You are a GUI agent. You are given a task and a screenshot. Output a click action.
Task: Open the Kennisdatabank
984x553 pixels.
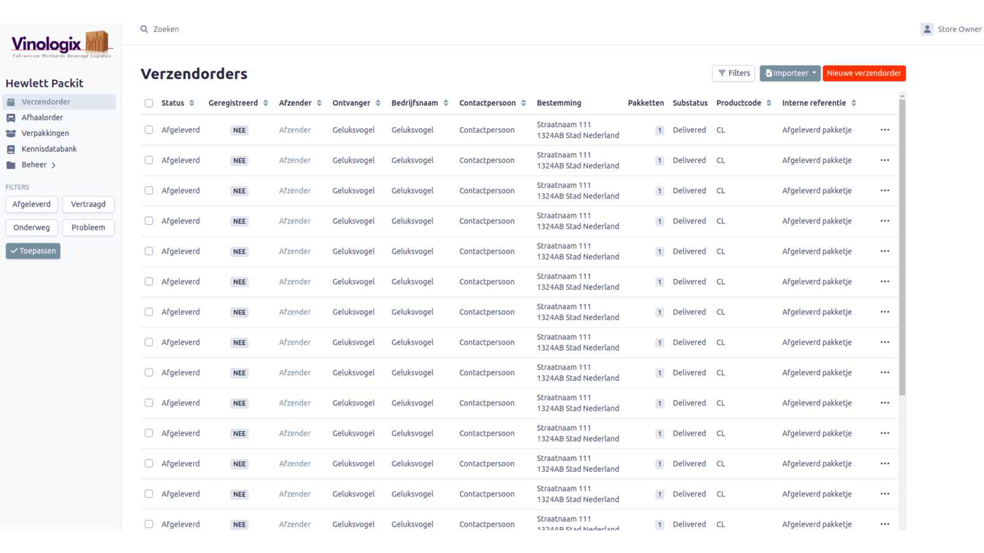49,149
